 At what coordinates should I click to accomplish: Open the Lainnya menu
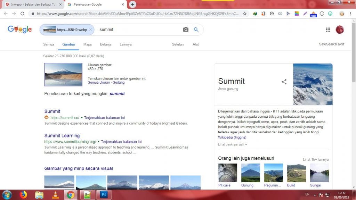pyautogui.click(x=126, y=44)
